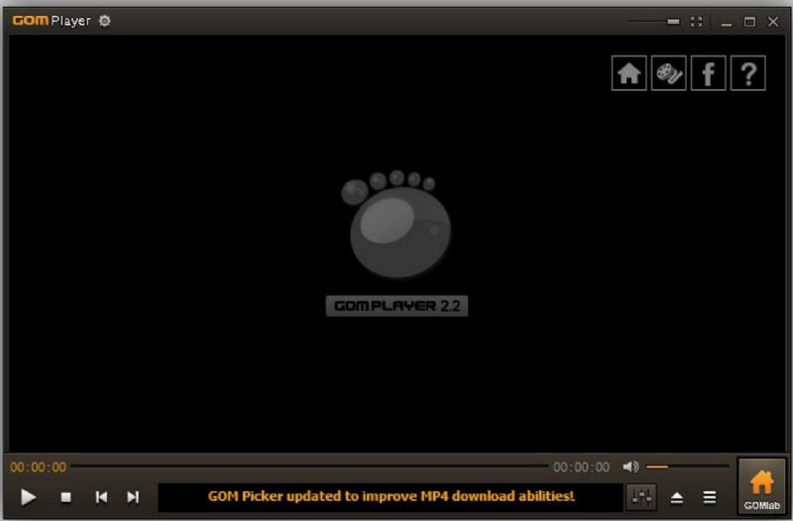Click the GOM Picker update message
The height and width of the screenshot is (521, 793).
point(391,496)
